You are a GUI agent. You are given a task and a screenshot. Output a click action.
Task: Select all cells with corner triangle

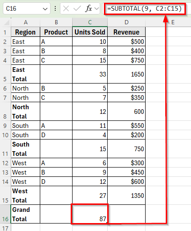click(7, 22)
